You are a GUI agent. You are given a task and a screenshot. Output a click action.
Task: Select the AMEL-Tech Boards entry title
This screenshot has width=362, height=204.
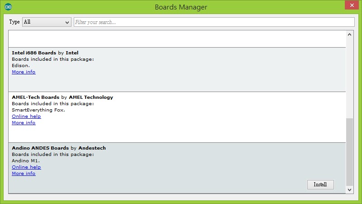pyautogui.click(x=62, y=97)
